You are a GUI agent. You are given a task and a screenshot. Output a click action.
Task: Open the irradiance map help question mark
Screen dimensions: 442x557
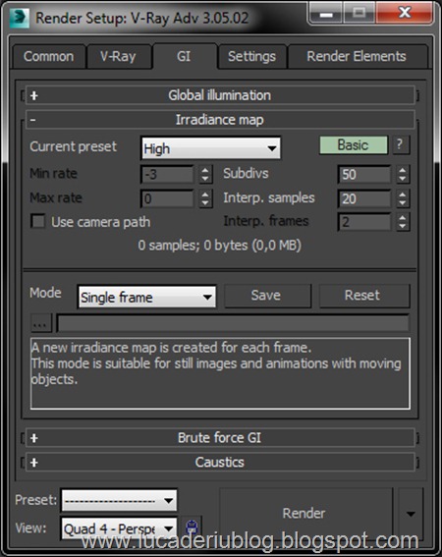pos(401,144)
